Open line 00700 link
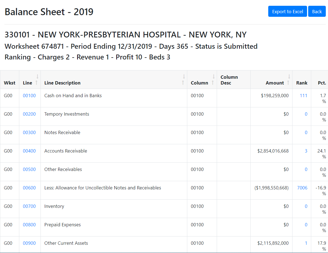 pos(29,206)
